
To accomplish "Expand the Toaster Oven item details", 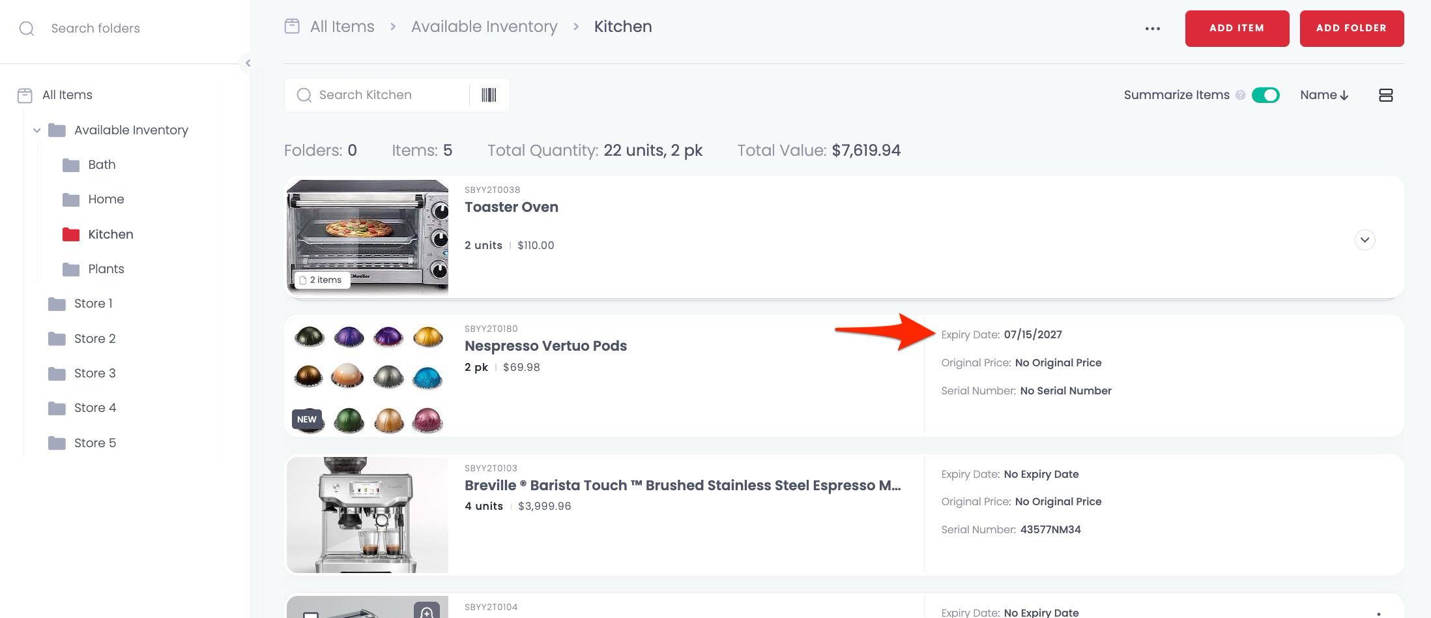I will [1365, 240].
